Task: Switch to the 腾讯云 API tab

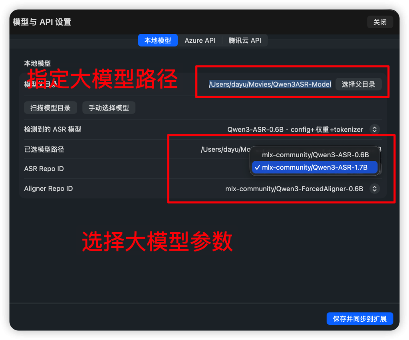Action: [245, 40]
